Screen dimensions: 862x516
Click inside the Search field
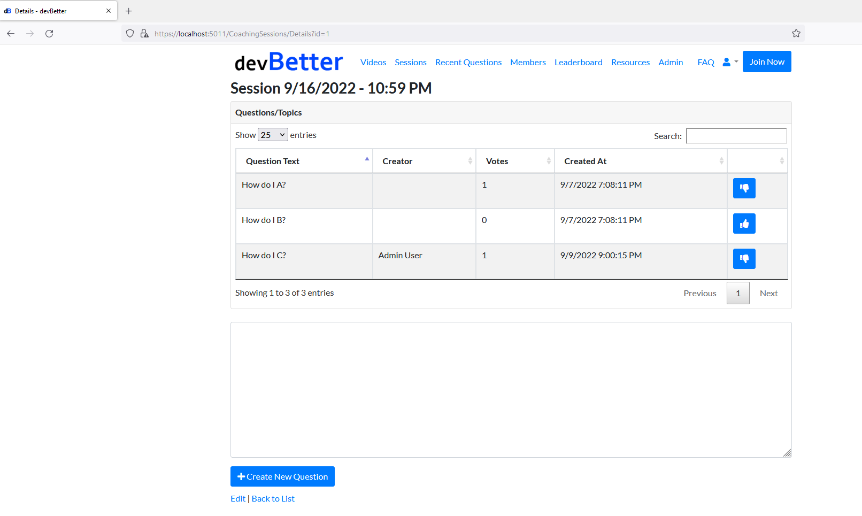(736, 136)
